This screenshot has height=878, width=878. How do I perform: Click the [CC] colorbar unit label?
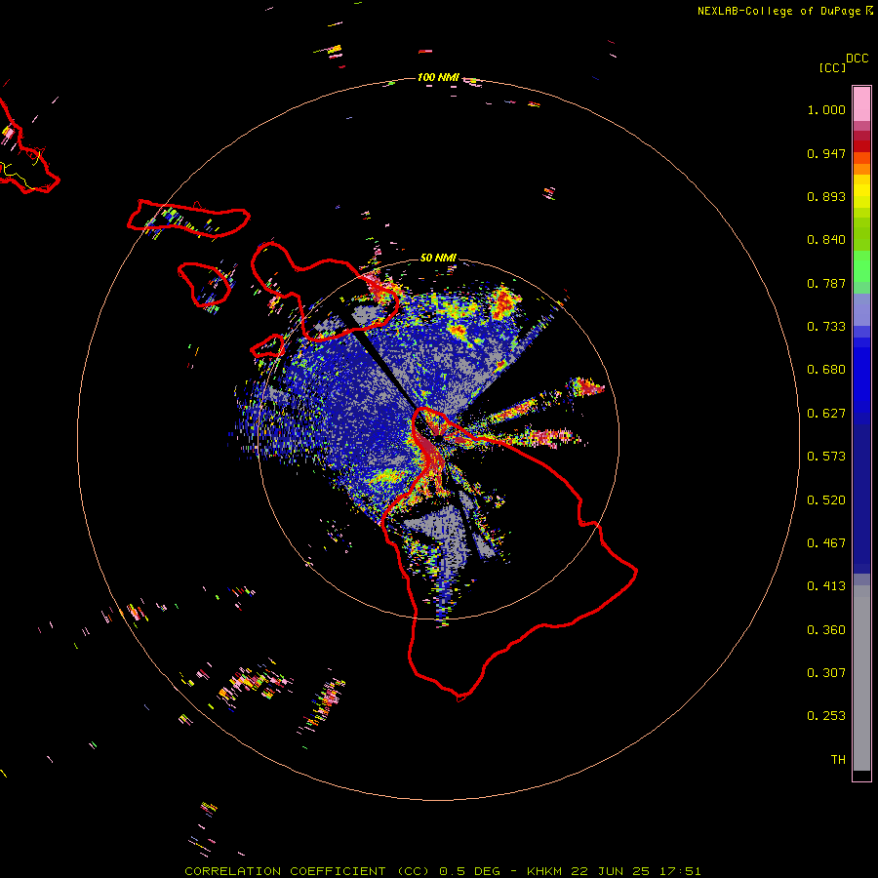[832, 67]
